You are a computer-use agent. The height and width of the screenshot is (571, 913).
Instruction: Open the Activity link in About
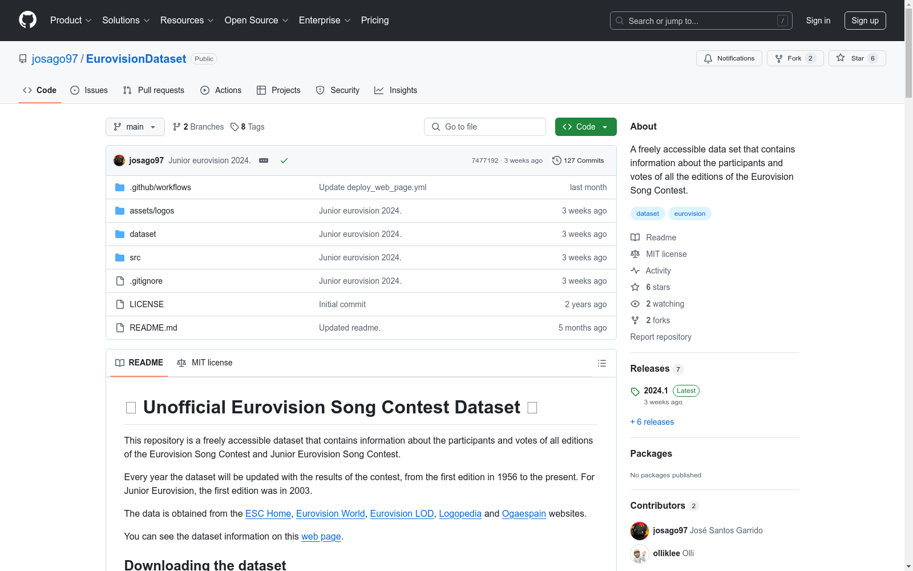tap(651, 271)
